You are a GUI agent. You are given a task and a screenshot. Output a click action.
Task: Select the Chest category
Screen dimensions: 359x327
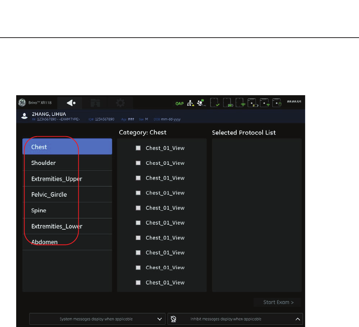coord(67,146)
